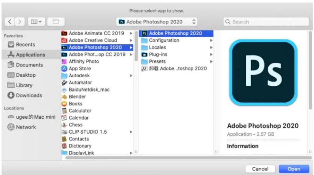314x175 pixels.
Task: Select Desktop in Favorites sidebar
Action: pyautogui.click(x=31, y=75)
